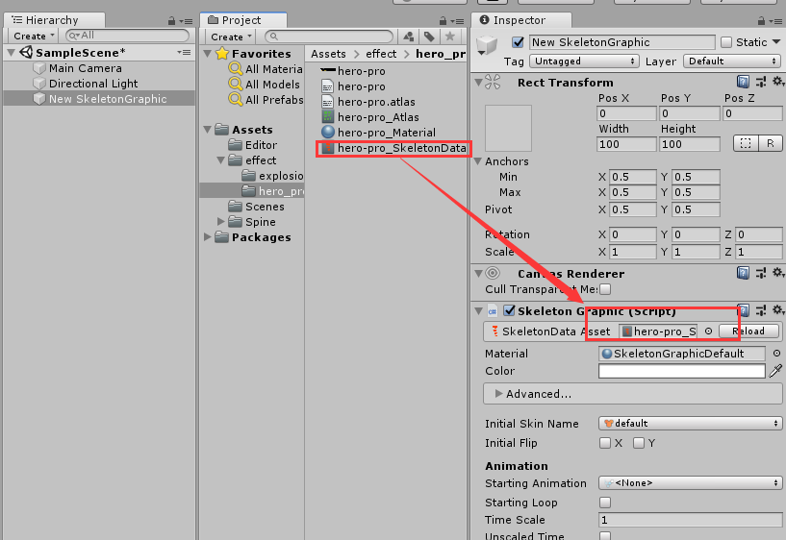The image size is (786, 540).
Task: Click the white Color swatch field
Action: click(682, 371)
